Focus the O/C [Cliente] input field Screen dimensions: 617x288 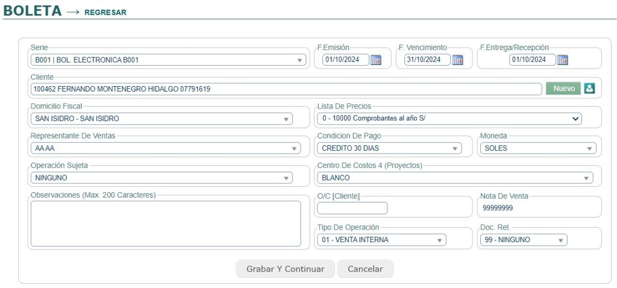pos(352,208)
